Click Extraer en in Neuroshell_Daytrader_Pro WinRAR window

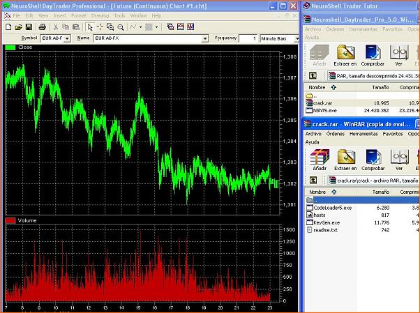click(x=345, y=56)
